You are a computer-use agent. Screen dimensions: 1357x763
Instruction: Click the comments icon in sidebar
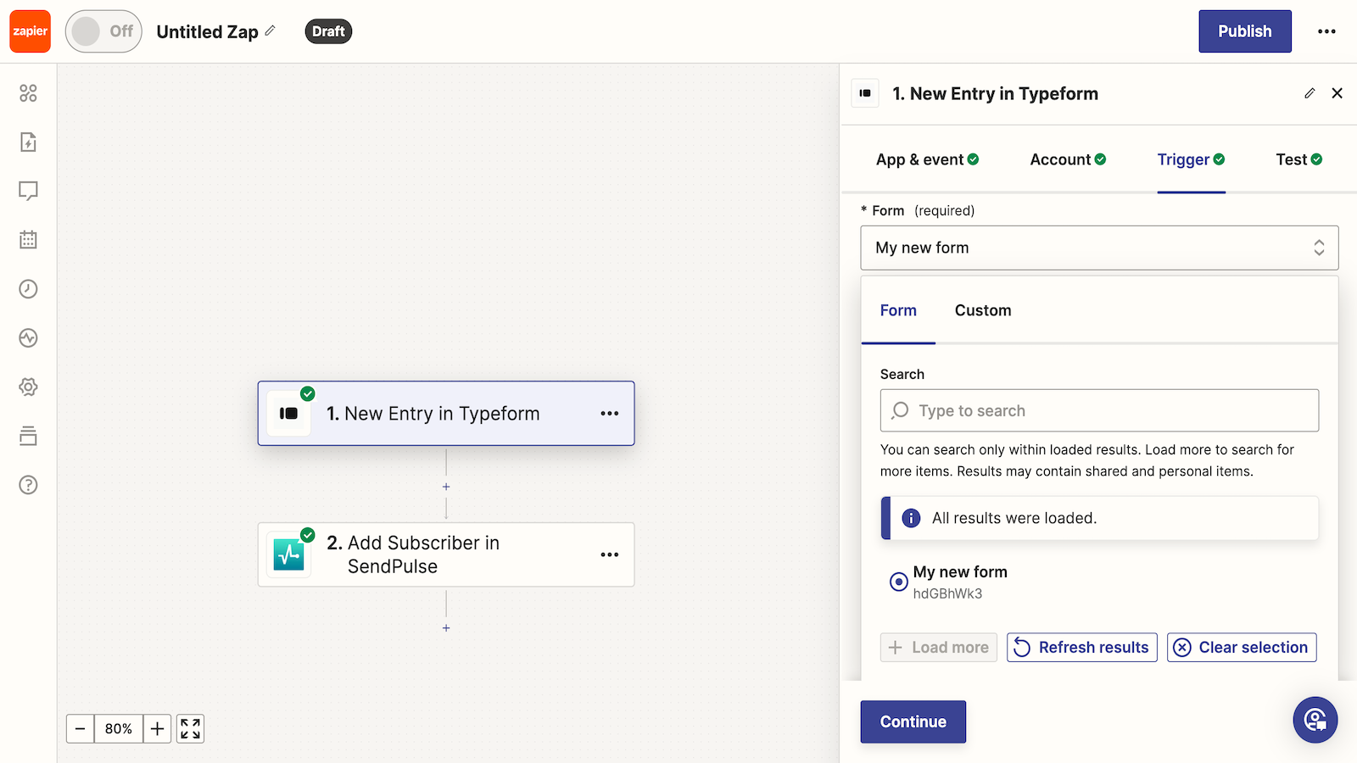click(x=28, y=191)
